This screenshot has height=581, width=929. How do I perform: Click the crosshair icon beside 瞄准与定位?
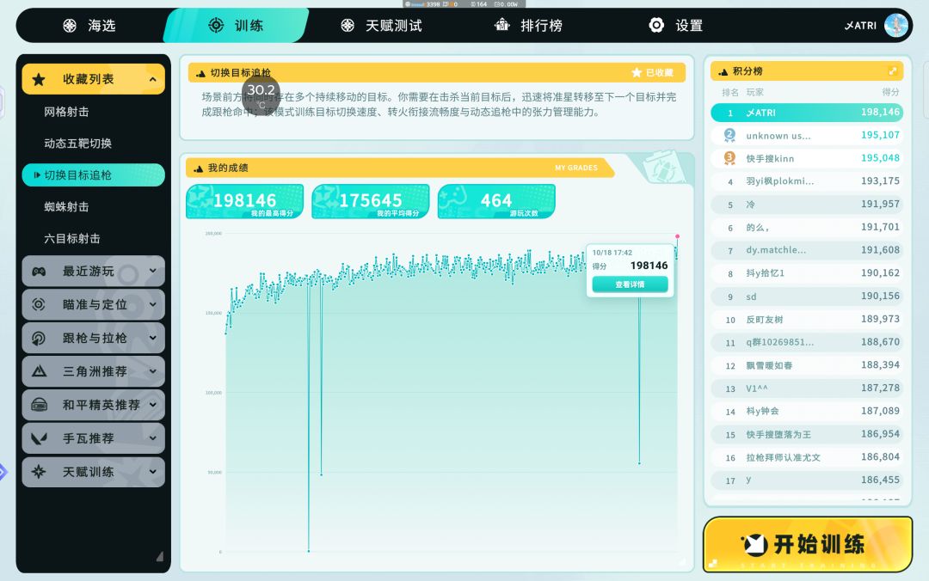tap(39, 304)
